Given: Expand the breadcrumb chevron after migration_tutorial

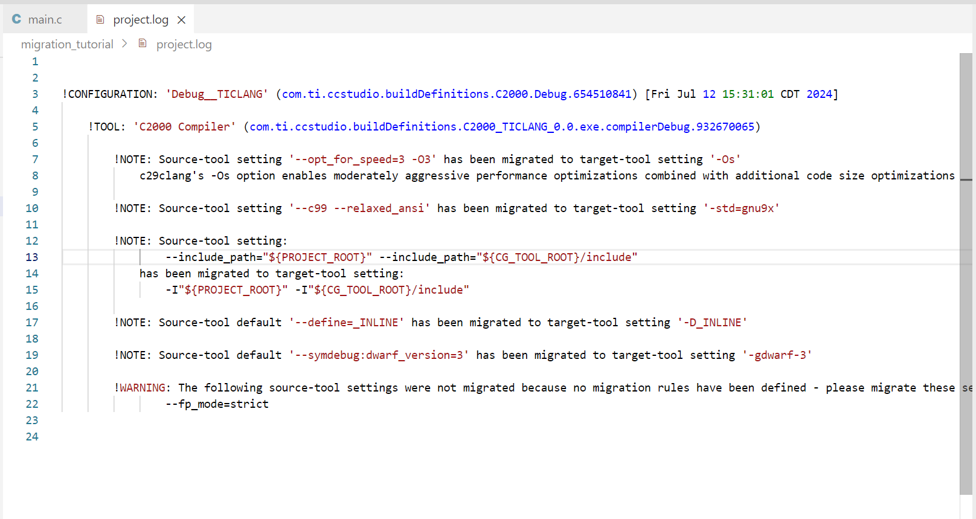Looking at the screenshot, I should [x=124, y=44].
